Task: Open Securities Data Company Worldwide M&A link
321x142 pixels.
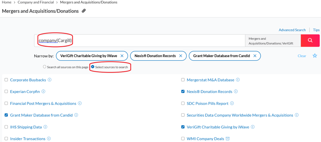Action: pos(240,115)
